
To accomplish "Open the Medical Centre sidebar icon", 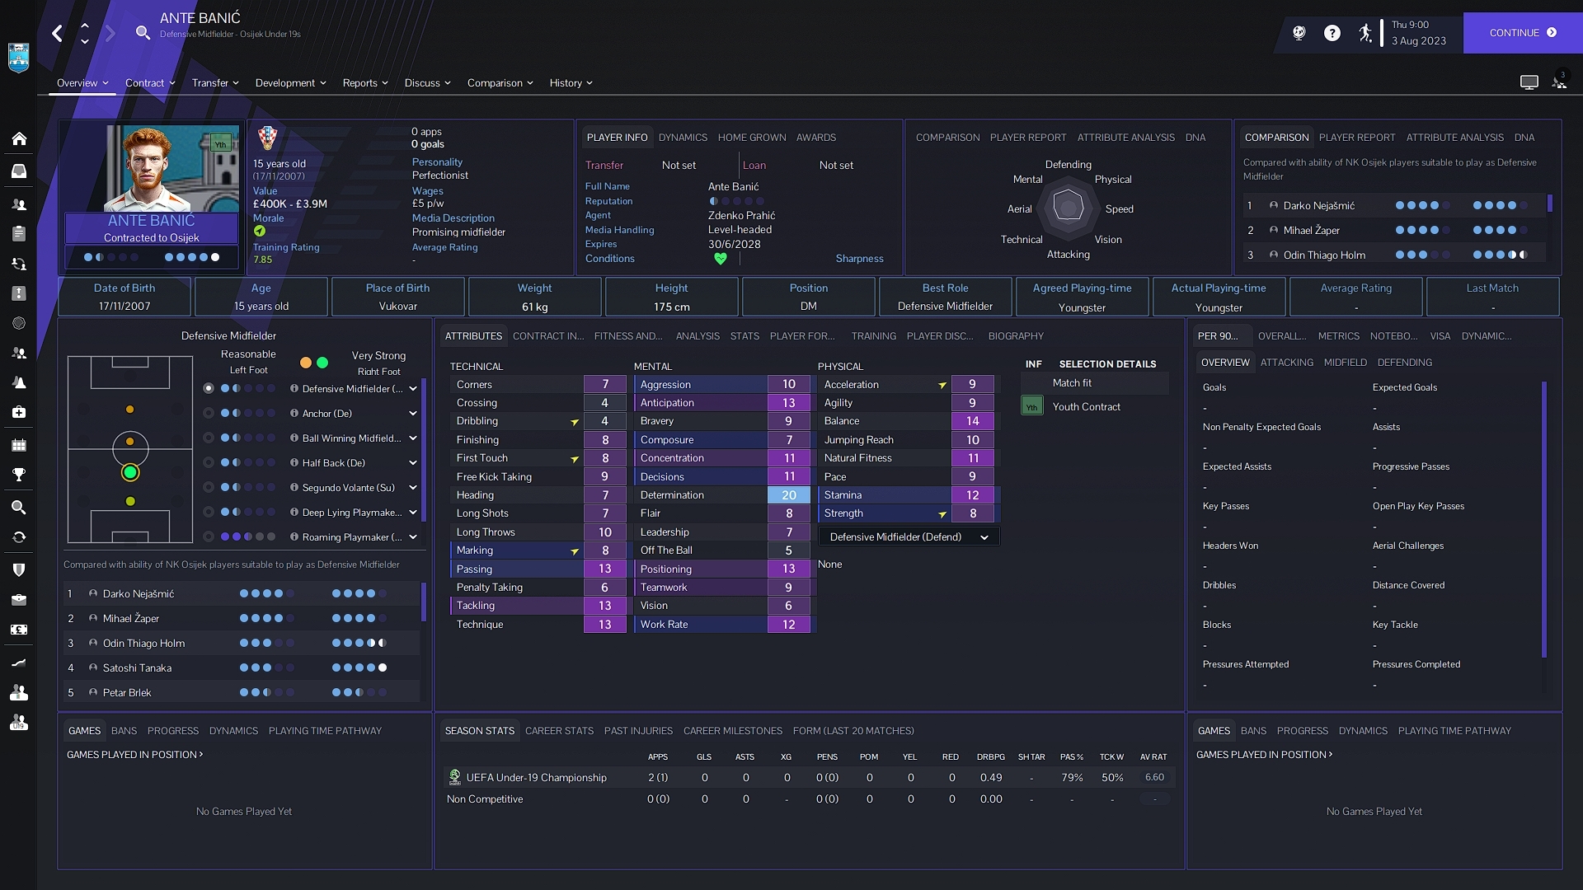I will [x=19, y=412].
